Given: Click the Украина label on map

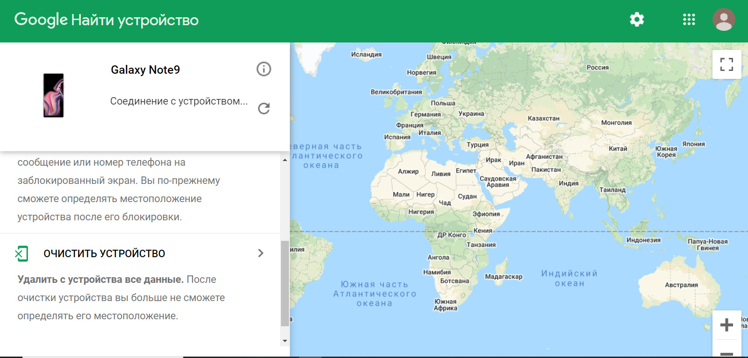Looking at the screenshot, I should point(471,114).
